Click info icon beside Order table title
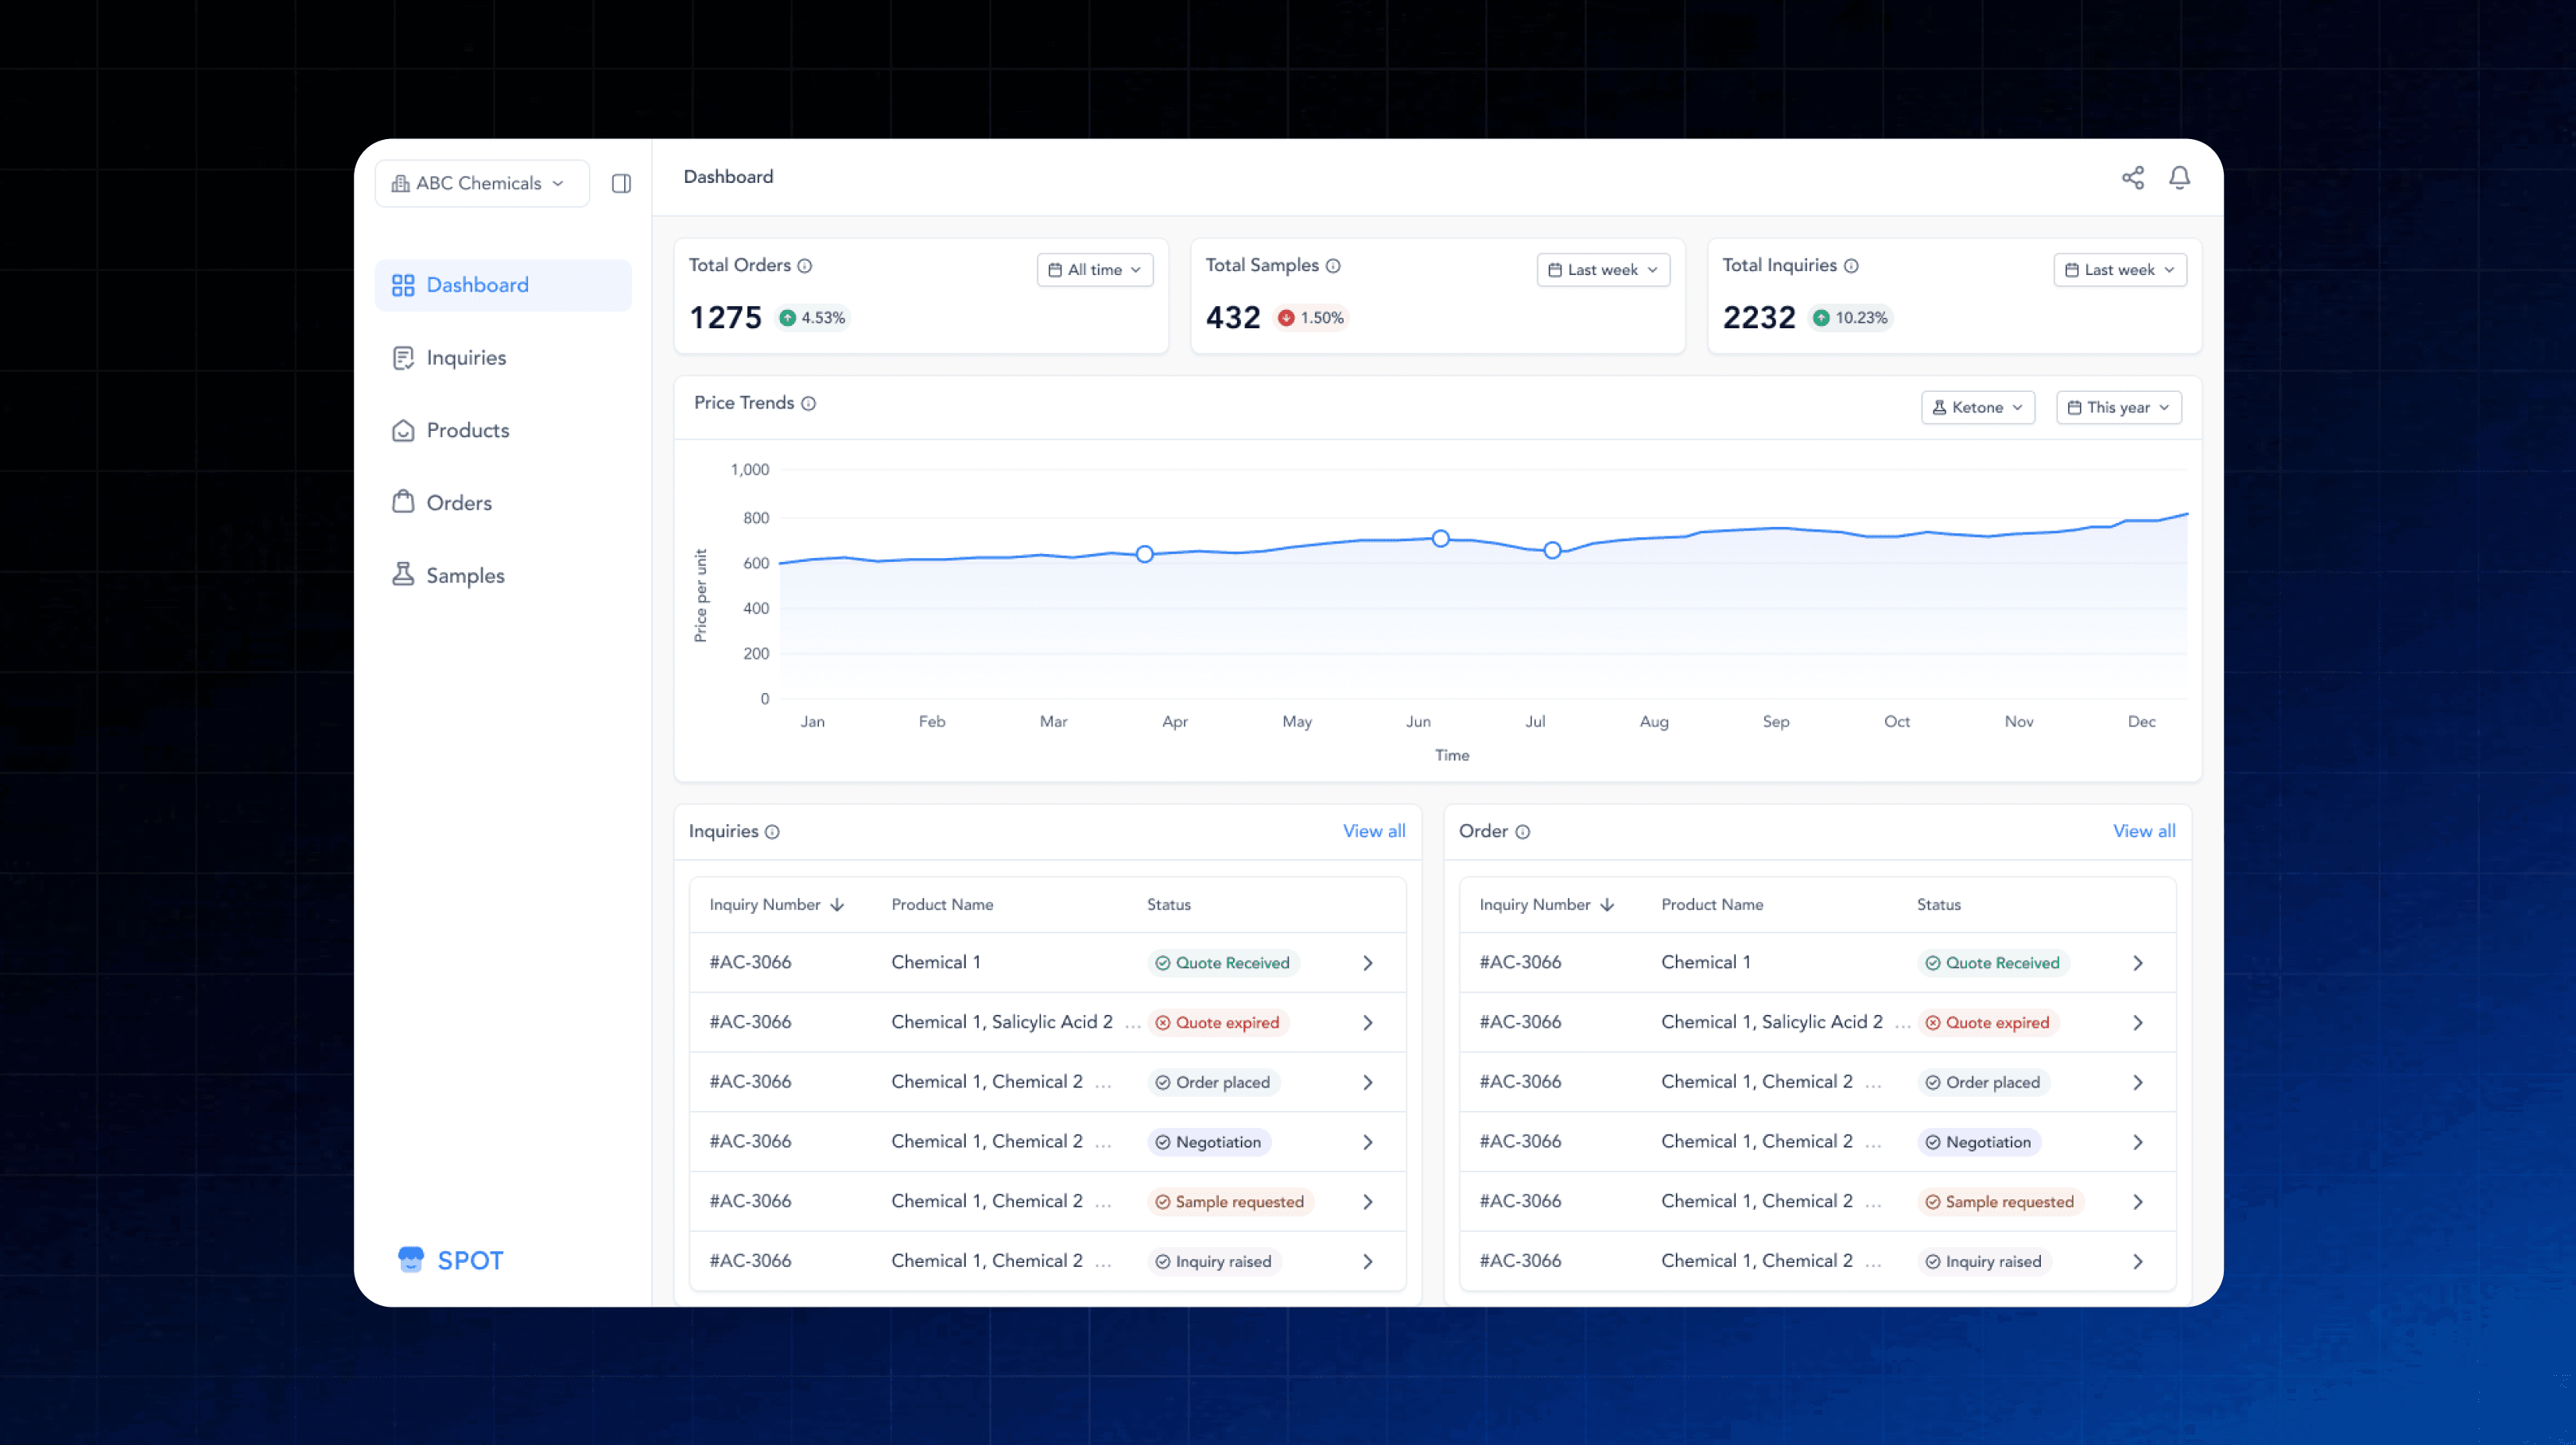This screenshot has height=1445, width=2576. pos(1522,832)
